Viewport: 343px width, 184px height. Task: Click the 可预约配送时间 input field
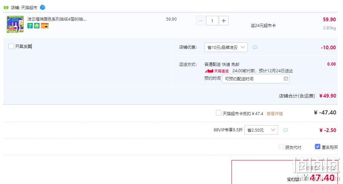256,79
